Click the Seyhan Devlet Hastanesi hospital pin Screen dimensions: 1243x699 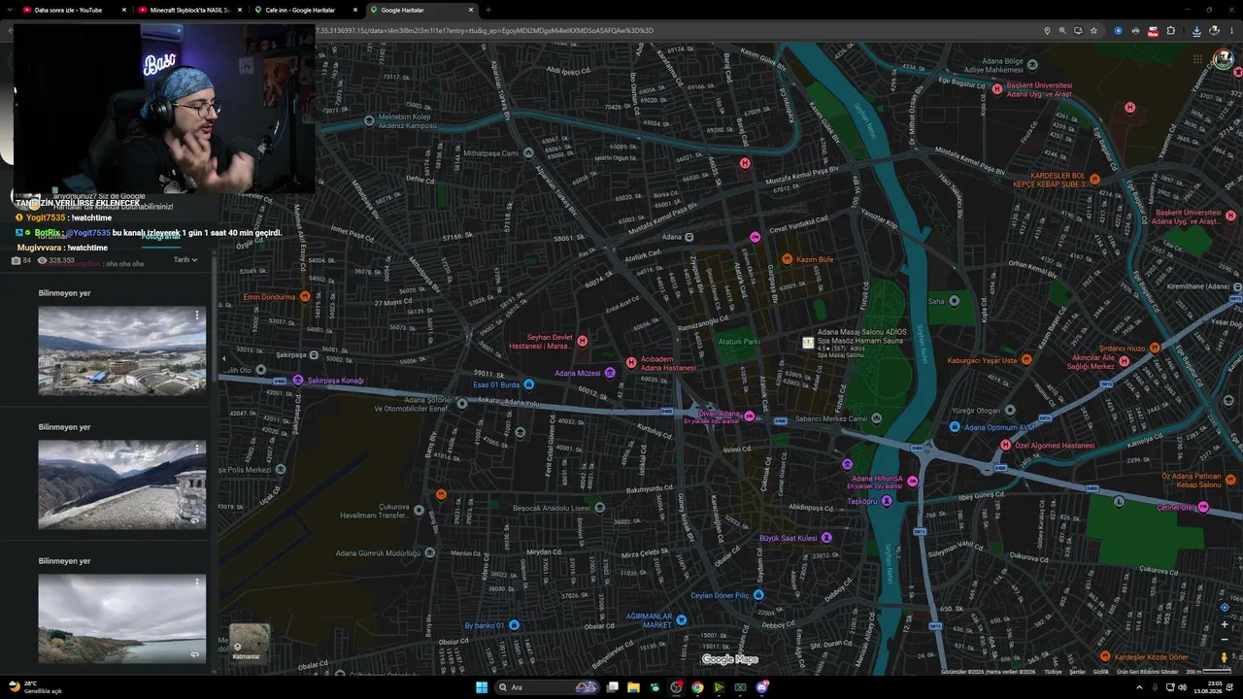pos(583,341)
